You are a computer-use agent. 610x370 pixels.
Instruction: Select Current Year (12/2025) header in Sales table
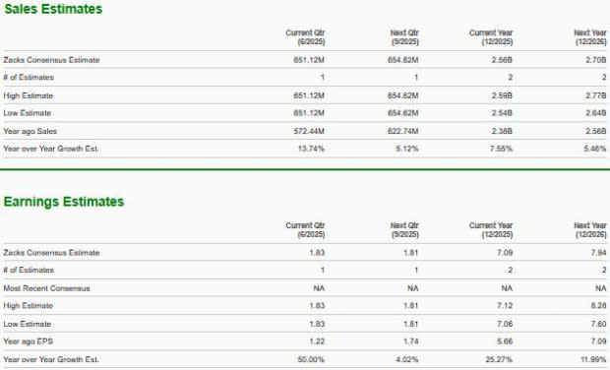click(491, 37)
